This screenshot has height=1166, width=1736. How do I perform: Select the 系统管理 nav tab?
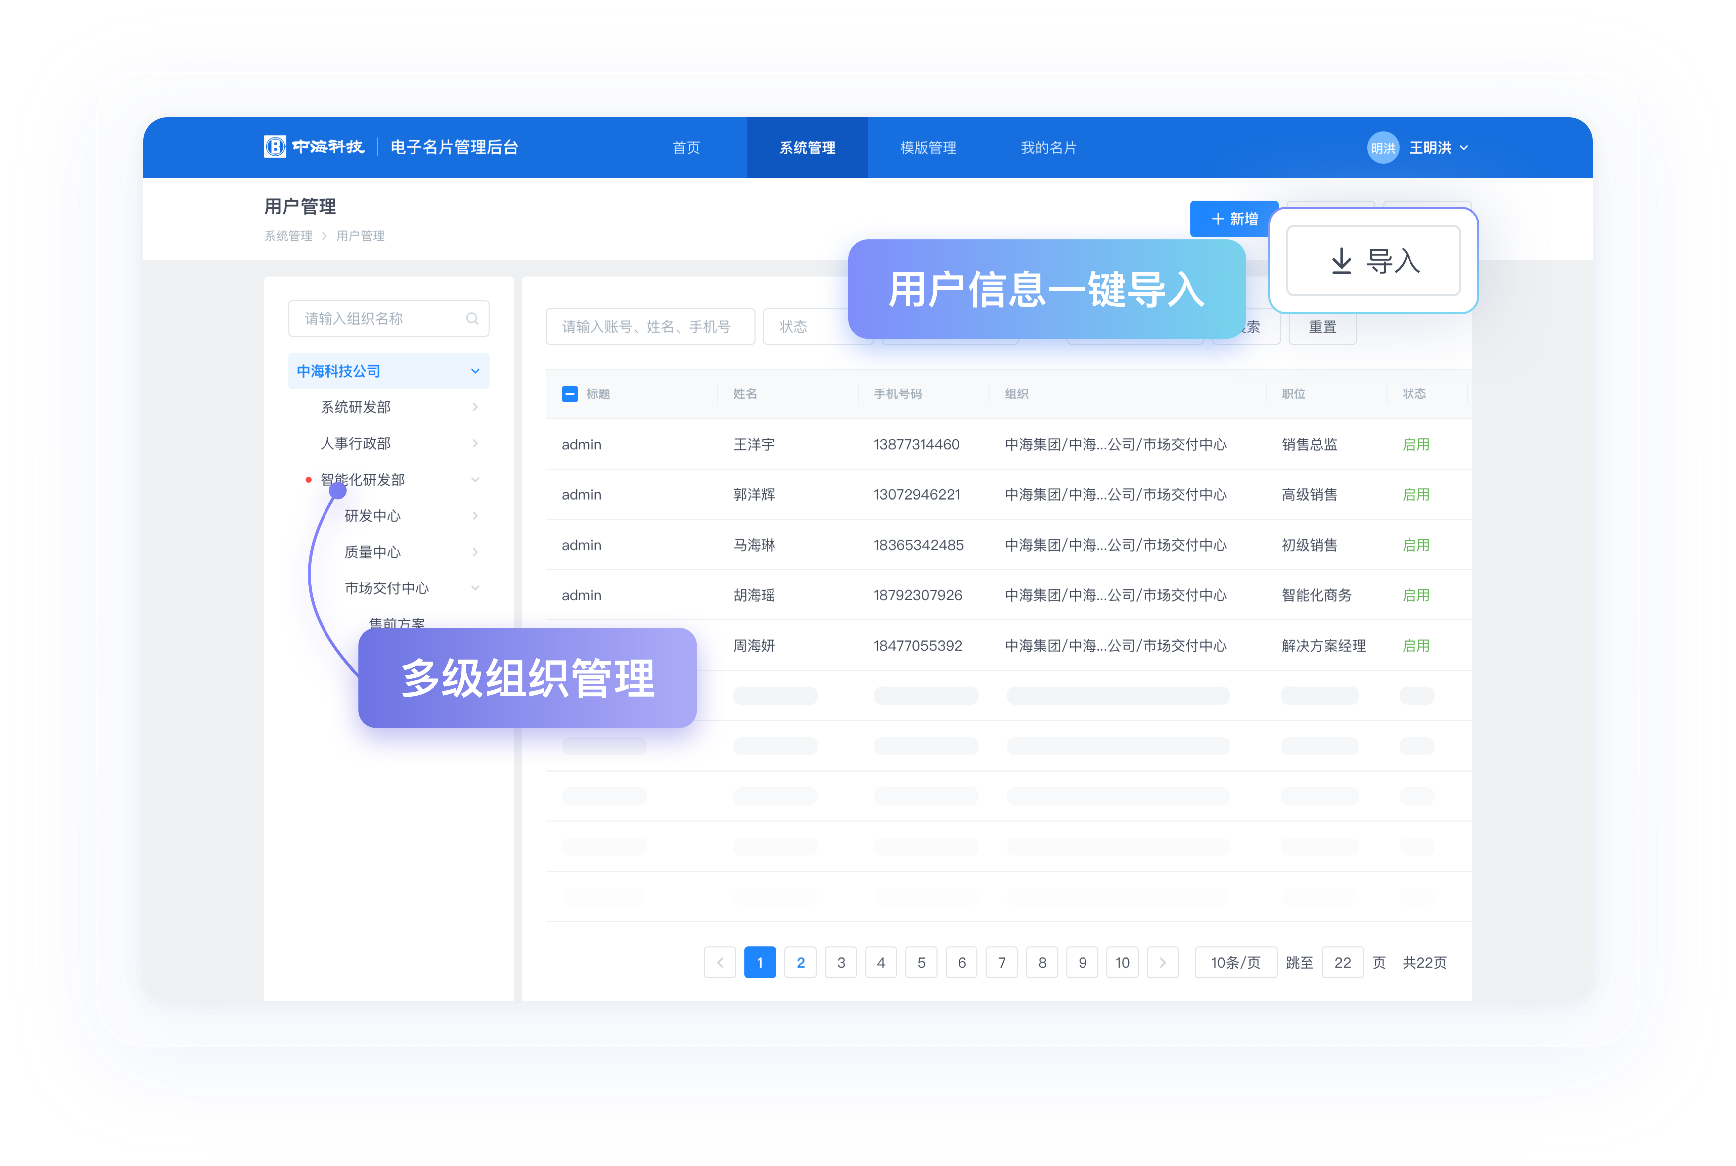tap(807, 147)
